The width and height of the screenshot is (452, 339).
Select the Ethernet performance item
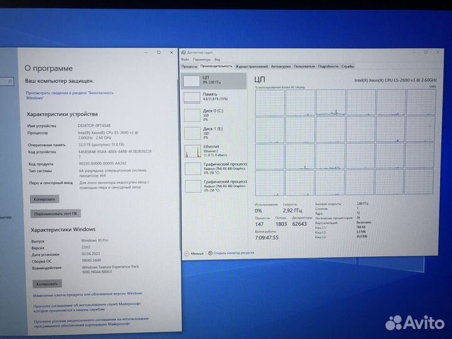pyautogui.click(x=215, y=151)
